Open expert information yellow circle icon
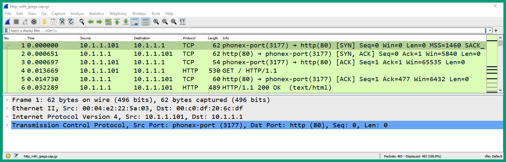This screenshot has width=506, height=162. tap(8, 156)
